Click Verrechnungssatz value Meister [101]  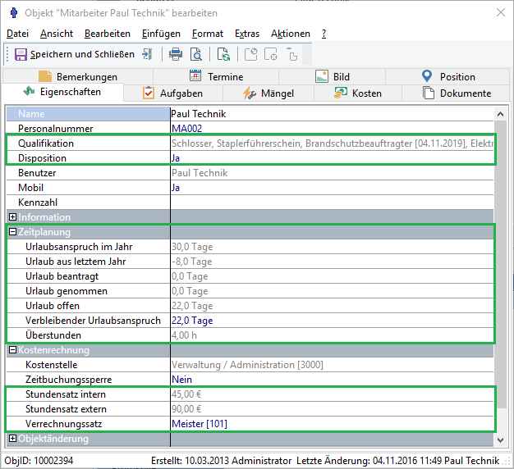332,424
